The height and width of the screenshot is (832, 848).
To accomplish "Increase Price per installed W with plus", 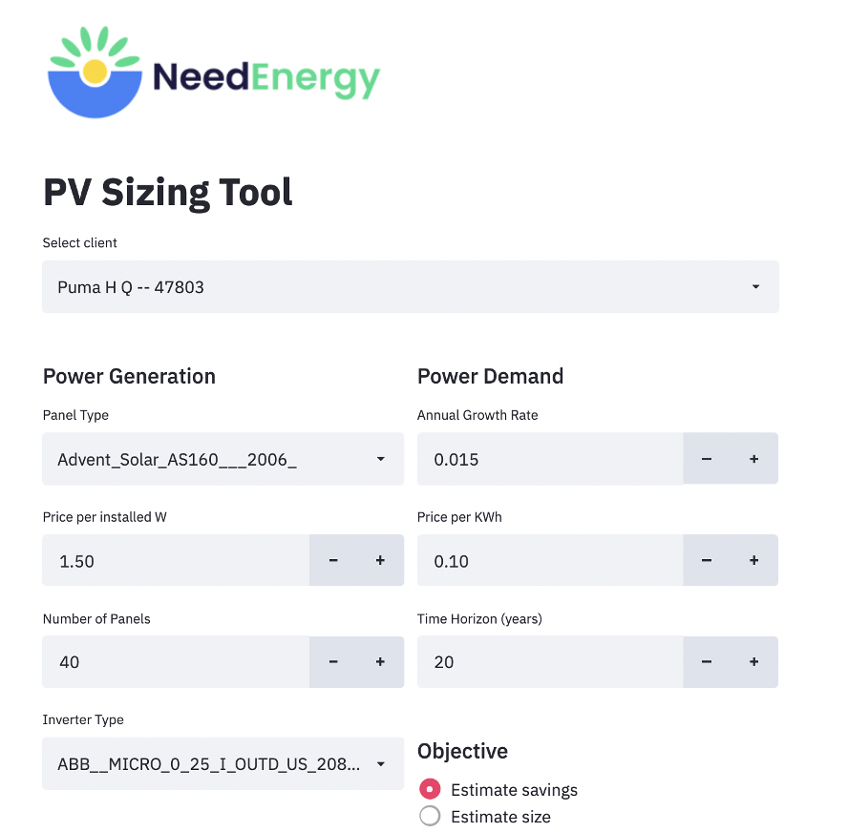I will pyautogui.click(x=380, y=560).
